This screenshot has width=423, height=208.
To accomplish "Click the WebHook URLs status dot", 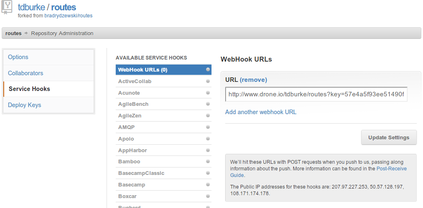I will tap(208, 70).
